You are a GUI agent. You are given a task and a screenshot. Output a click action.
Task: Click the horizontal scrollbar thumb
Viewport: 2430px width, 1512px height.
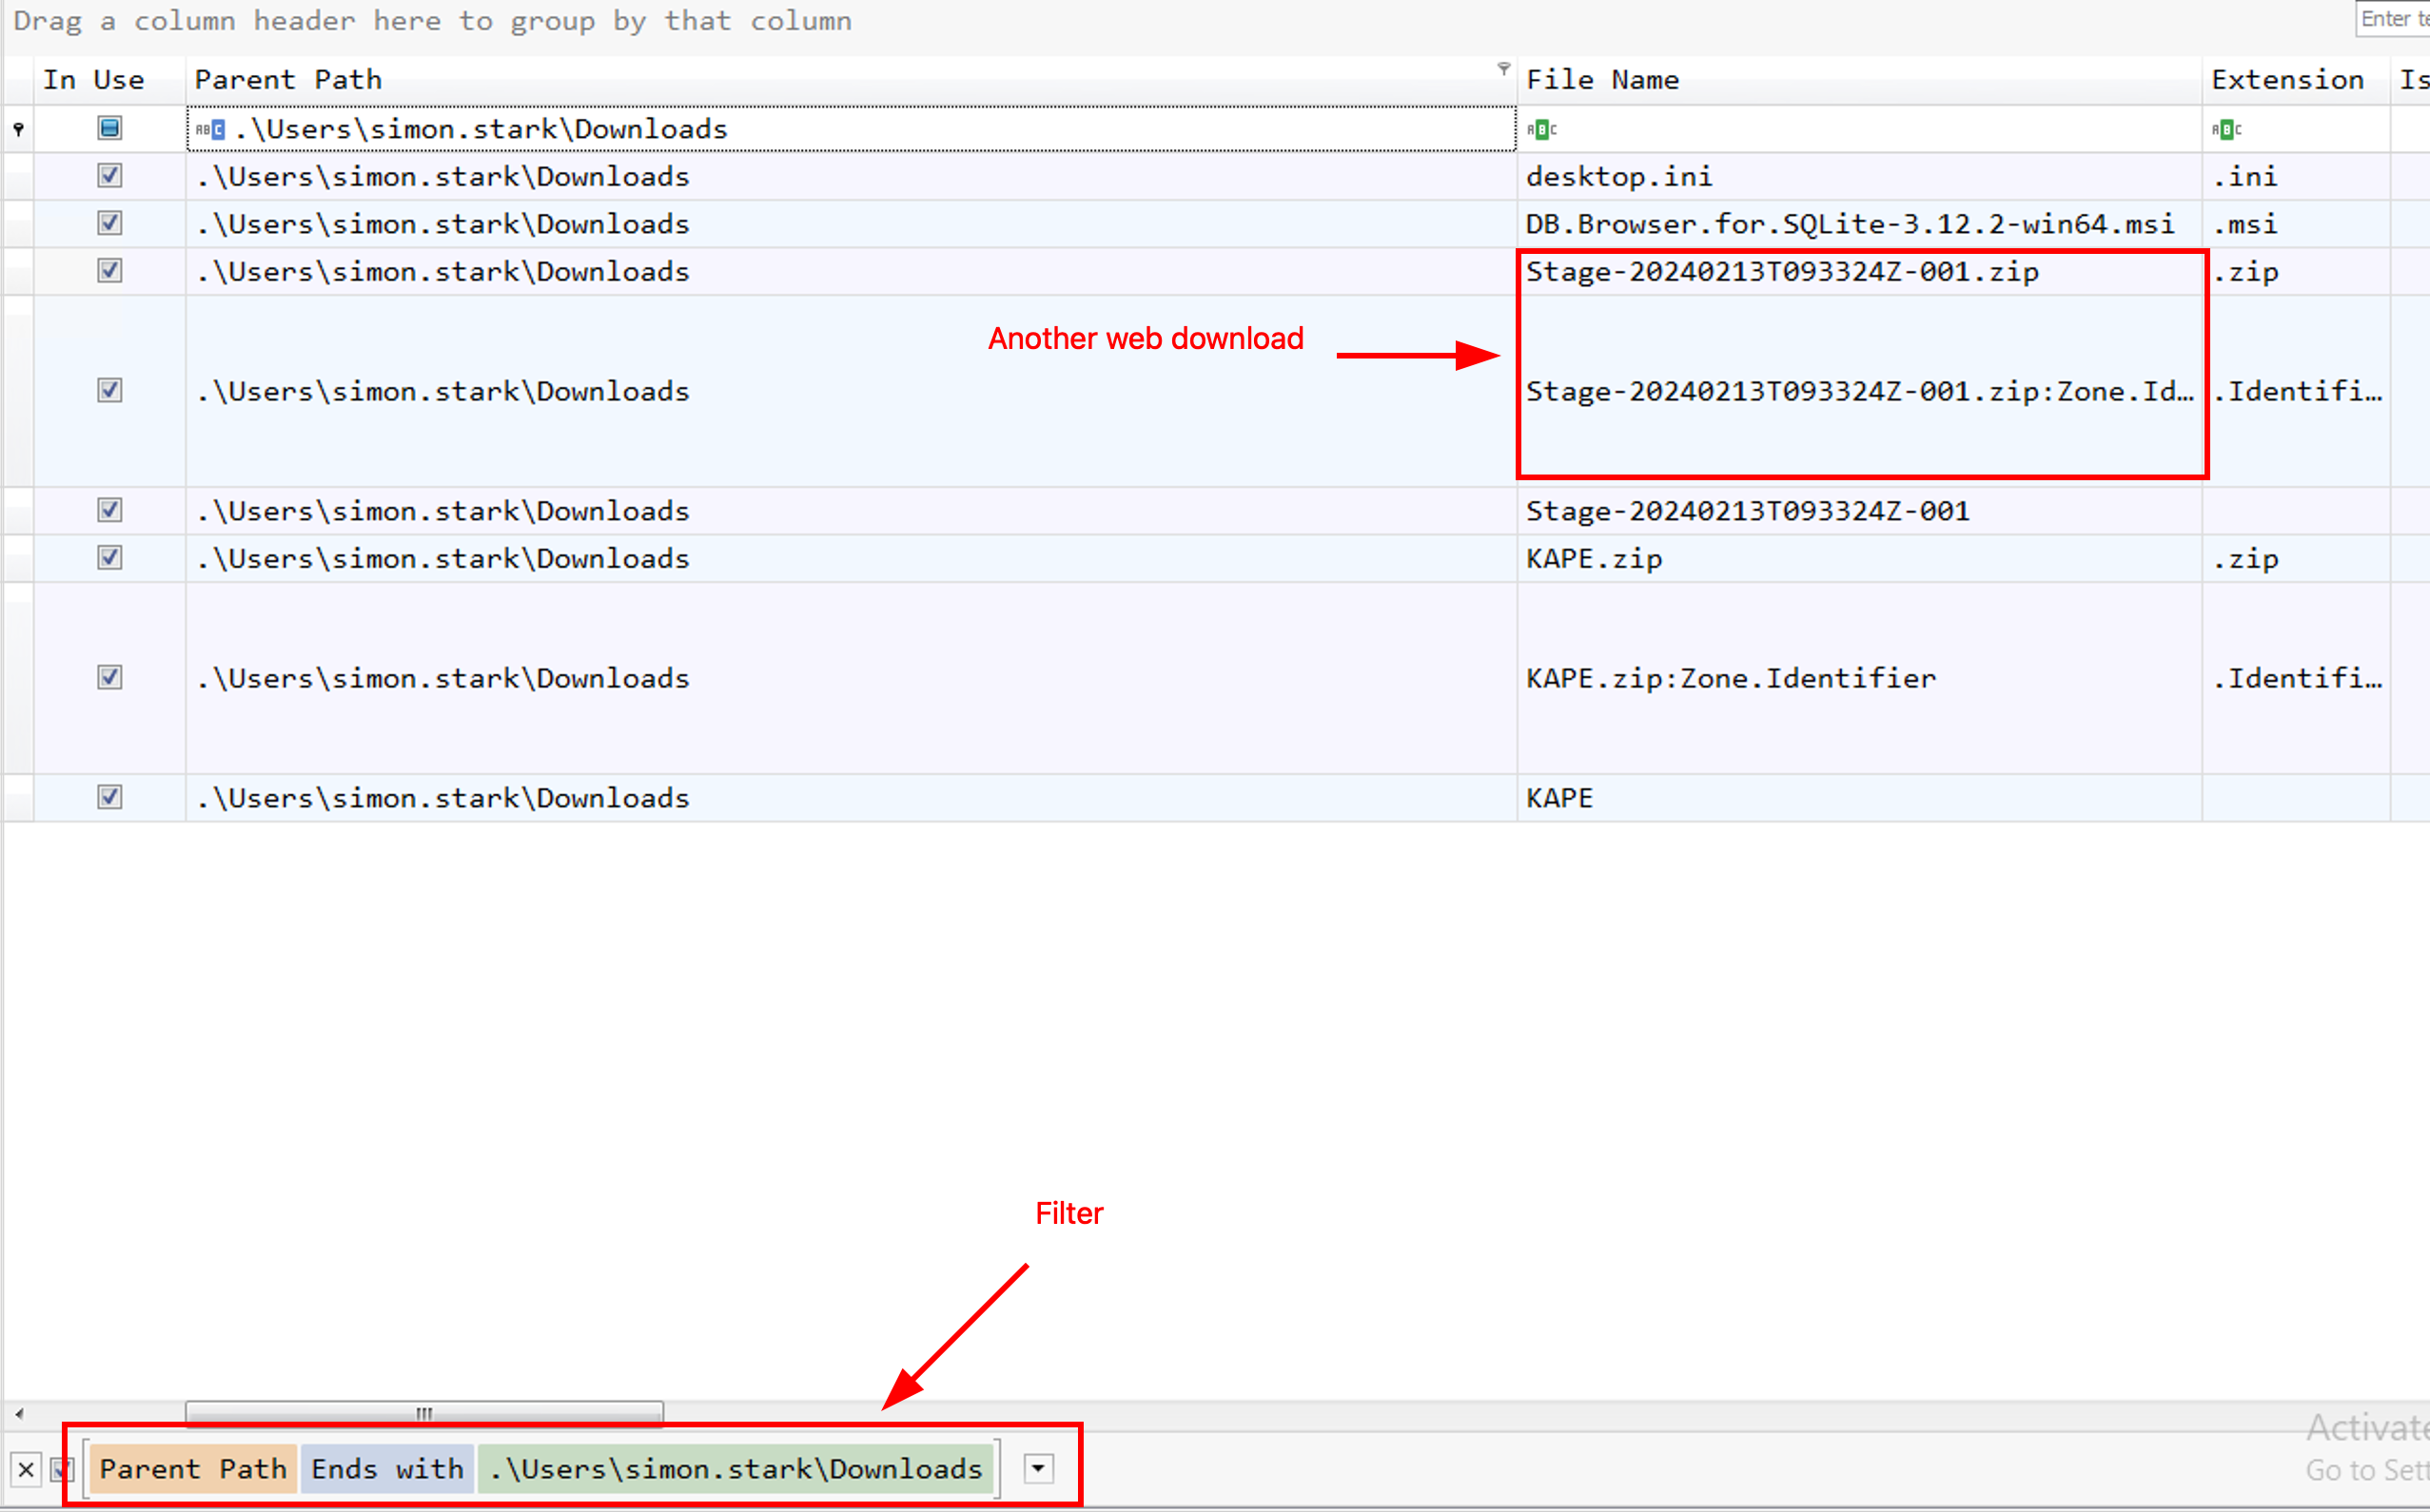click(x=424, y=1413)
